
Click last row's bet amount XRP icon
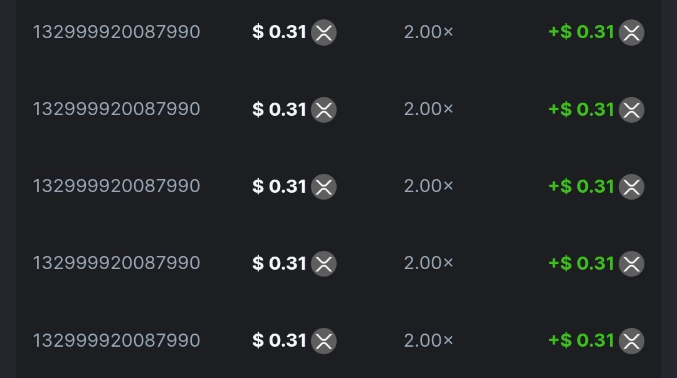pyautogui.click(x=323, y=341)
